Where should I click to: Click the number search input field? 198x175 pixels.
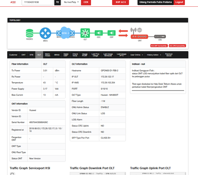pyautogui.click(x=38, y=2)
